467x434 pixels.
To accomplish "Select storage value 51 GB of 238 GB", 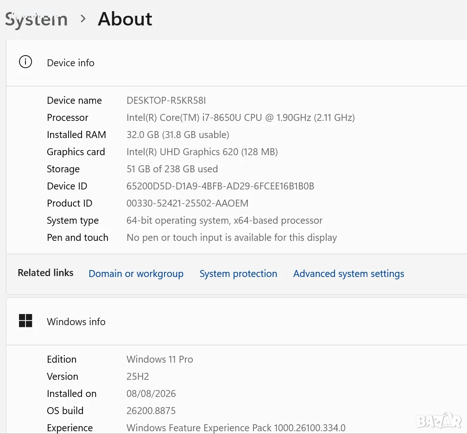I will [x=172, y=169].
